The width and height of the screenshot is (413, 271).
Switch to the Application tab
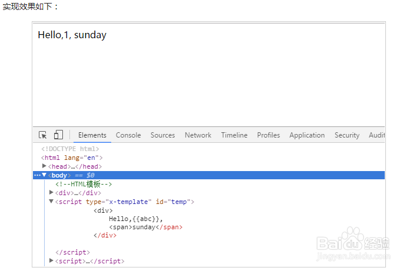pos(307,135)
